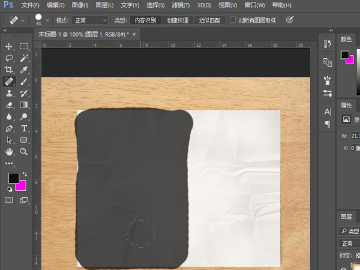Viewport: 360px width, 270px height.
Task: Open the brush size picker dropdown
Action: (47, 20)
